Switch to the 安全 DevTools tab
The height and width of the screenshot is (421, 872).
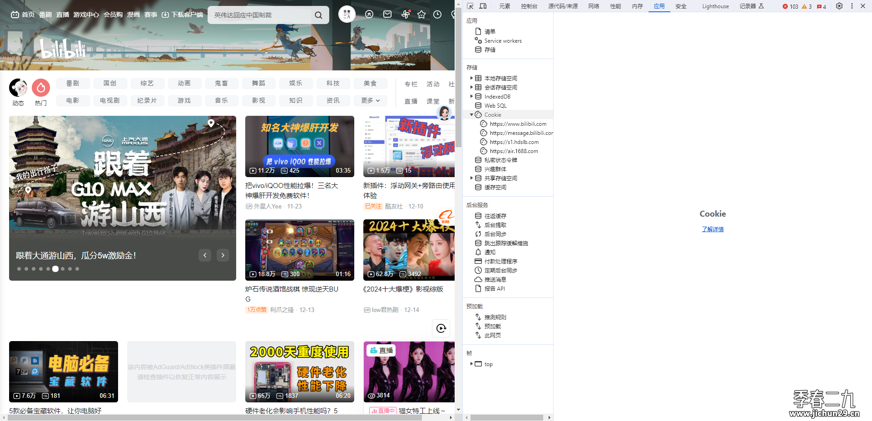[681, 6]
